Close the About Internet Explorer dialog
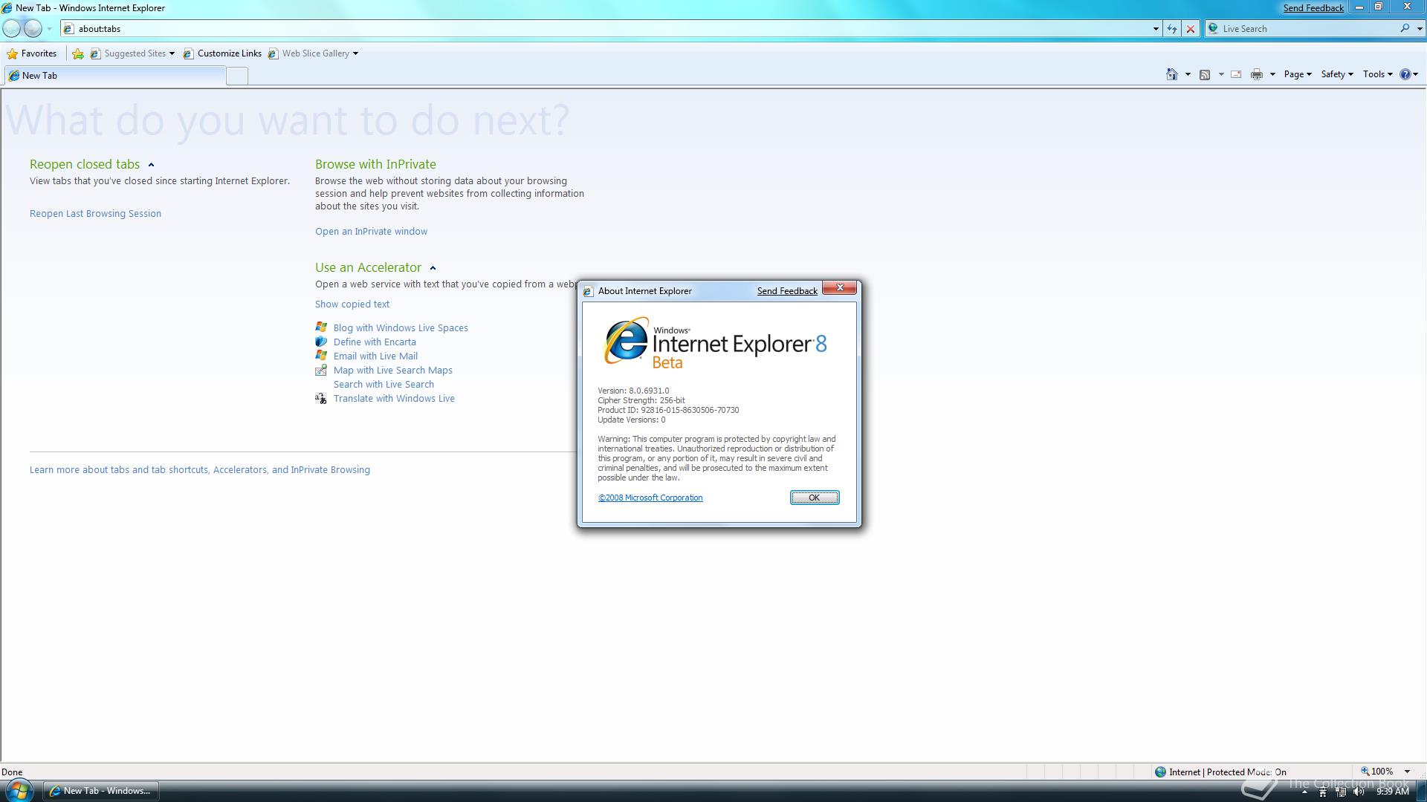The image size is (1427, 802). 840,288
